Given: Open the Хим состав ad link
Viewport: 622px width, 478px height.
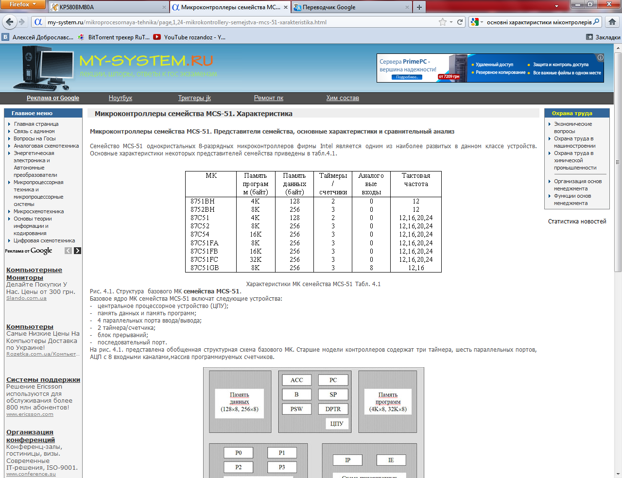Looking at the screenshot, I should tap(343, 98).
